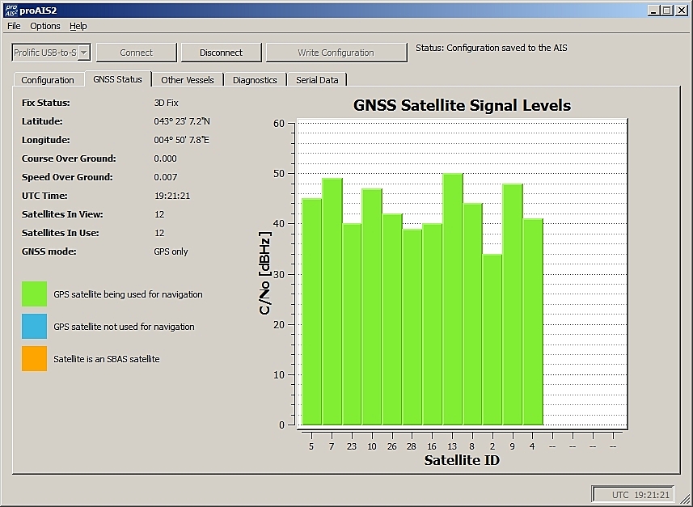
Task: Click the status message 'Configuration saved to the AIS'
Action: coord(507,48)
